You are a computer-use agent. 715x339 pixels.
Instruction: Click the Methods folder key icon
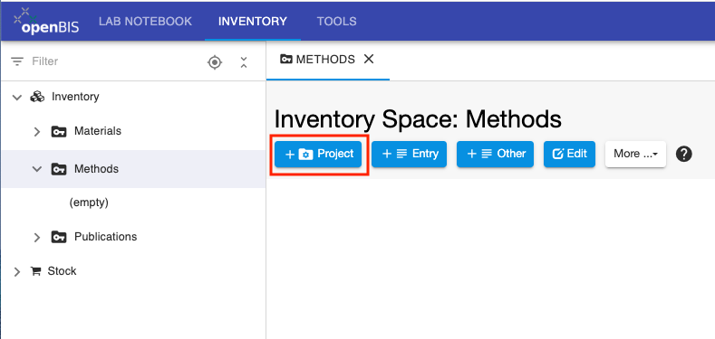point(59,169)
